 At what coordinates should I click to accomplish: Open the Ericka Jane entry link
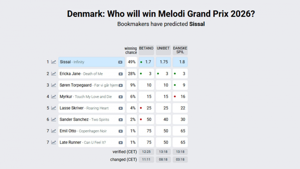[70, 74]
